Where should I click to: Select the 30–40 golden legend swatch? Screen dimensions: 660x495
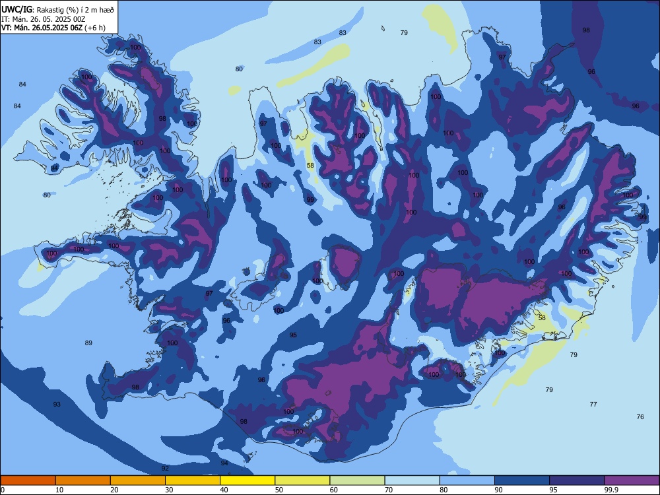tap(193, 480)
